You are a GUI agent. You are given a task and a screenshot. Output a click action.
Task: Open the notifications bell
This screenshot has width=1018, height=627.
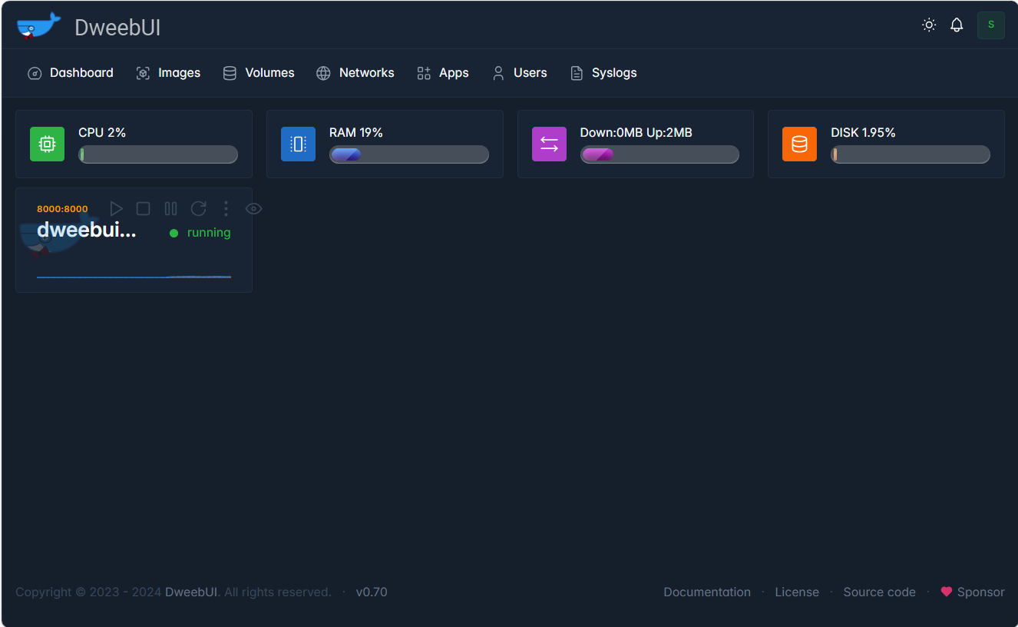pos(957,25)
